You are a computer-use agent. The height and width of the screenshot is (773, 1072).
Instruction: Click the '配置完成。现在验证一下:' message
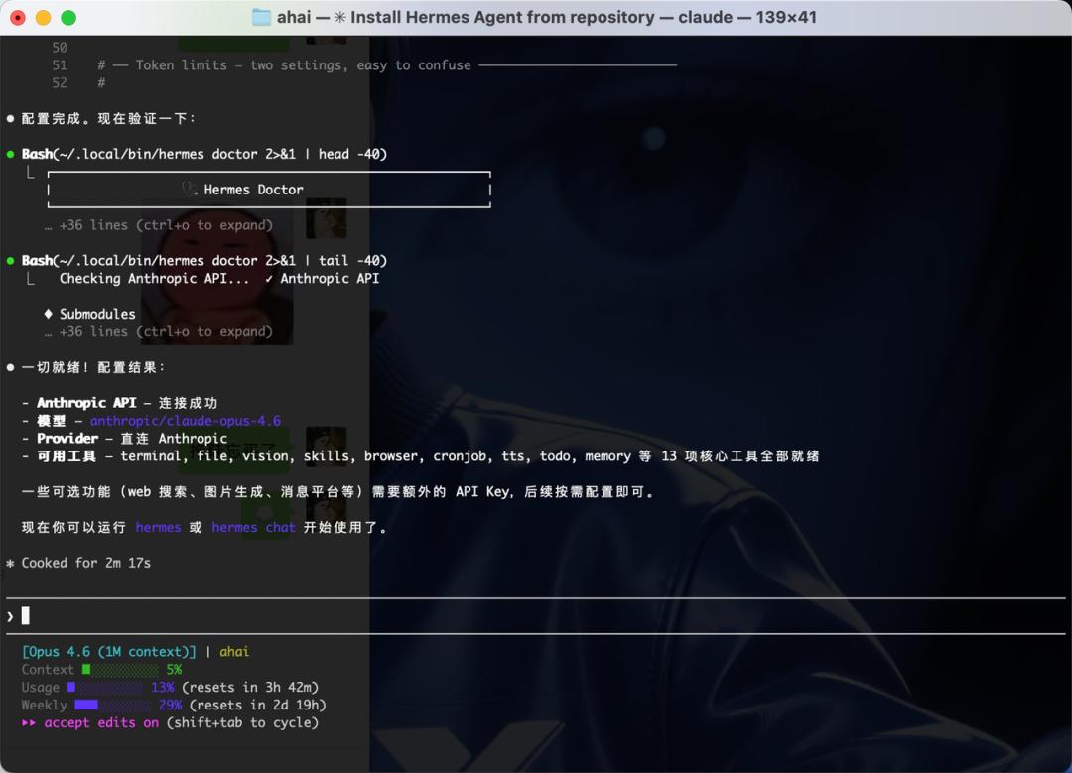coord(109,118)
